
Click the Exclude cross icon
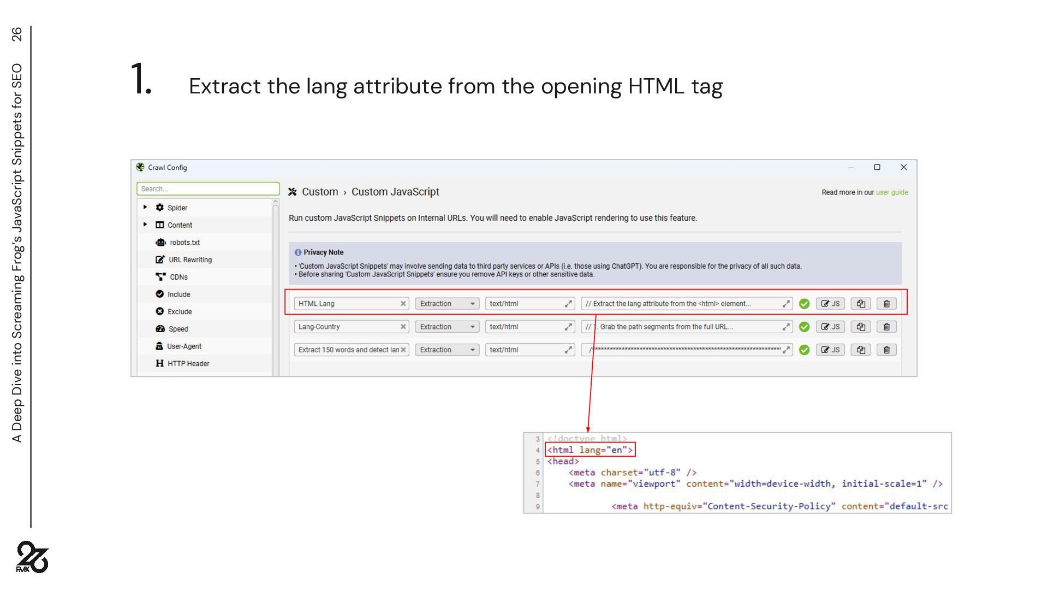159,311
